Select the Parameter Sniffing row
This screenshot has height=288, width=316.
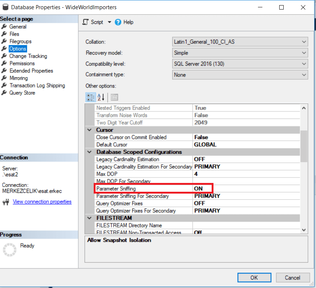pos(197,189)
